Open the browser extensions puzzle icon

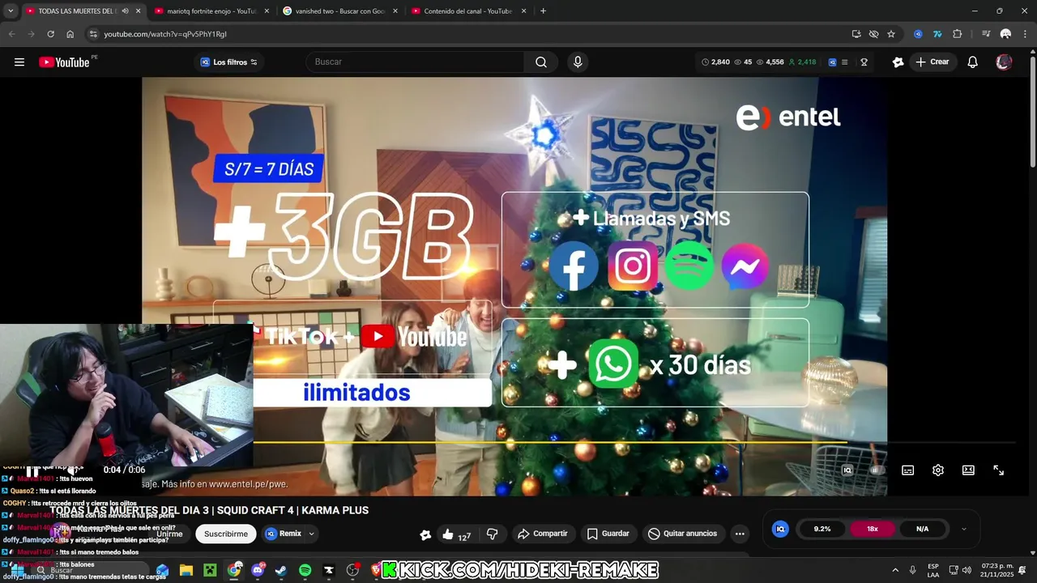click(958, 34)
